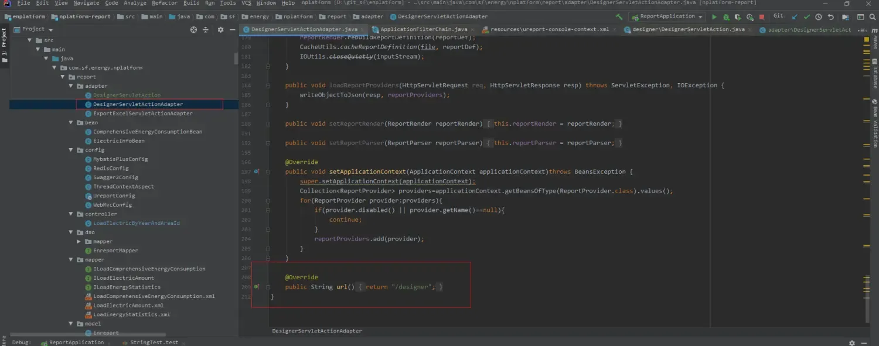This screenshot has height=346, width=879.
Task: Start debugging with the bug icon
Action: point(727,17)
